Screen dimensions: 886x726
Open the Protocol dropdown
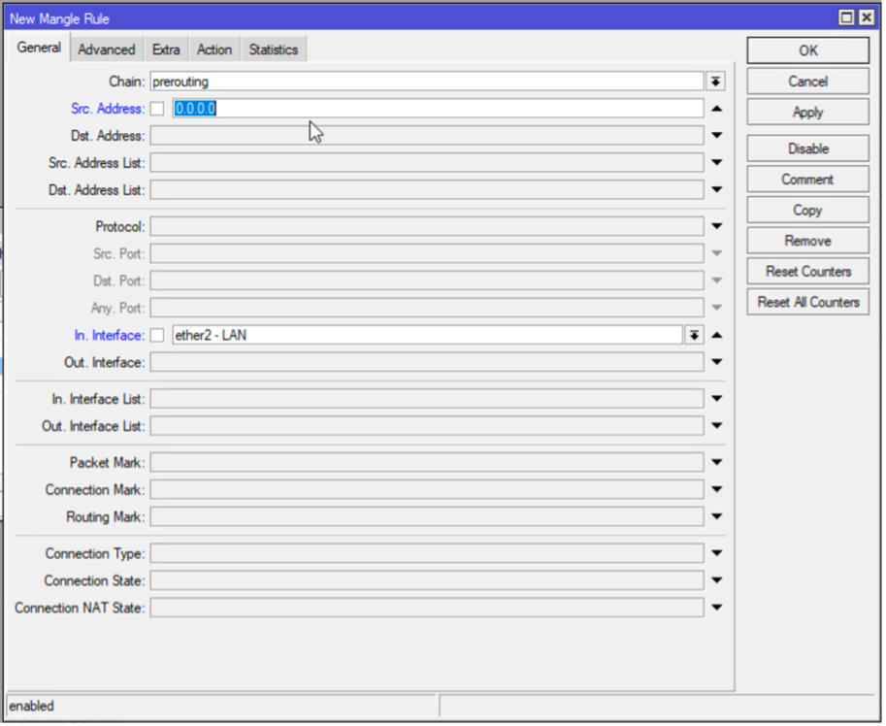(x=716, y=225)
